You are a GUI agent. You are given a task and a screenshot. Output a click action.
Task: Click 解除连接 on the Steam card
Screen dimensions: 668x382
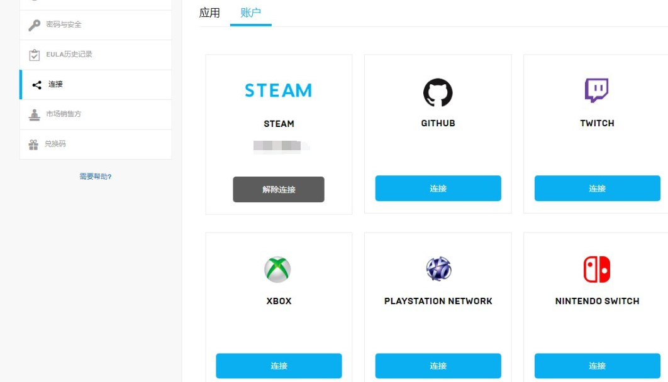tap(279, 189)
